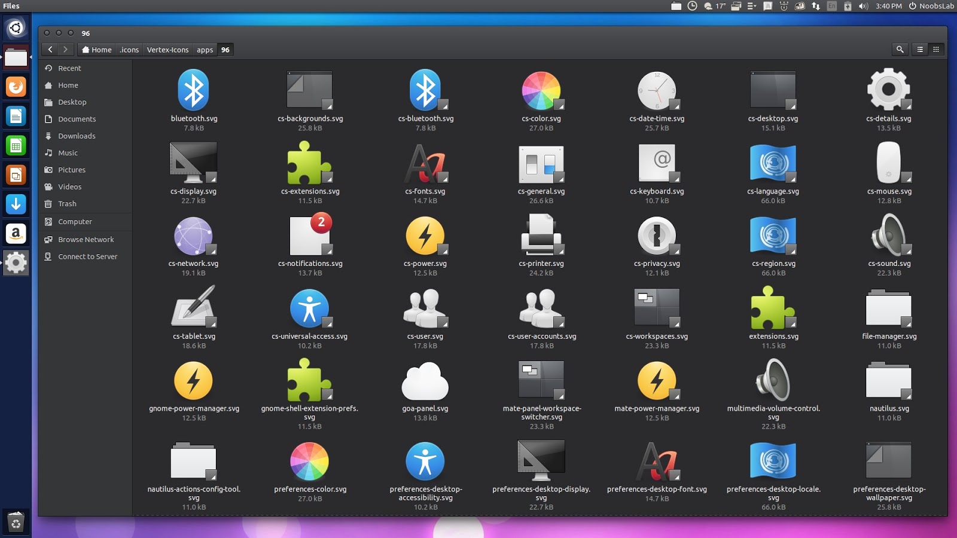
Task: Click the Files menu in the top bar
Action: coord(11,6)
